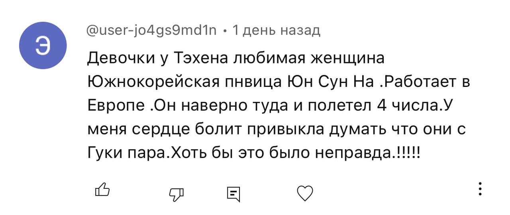Open the reply icon under the comment

pos(233,193)
